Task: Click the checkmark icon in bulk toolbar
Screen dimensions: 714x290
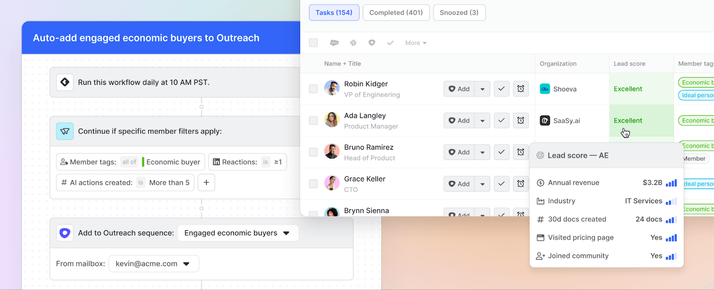Action: [x=390, y=43]
